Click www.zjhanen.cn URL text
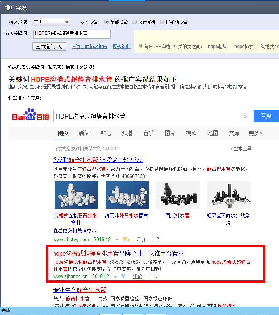The image size is (279, 315). pos(70,277)
